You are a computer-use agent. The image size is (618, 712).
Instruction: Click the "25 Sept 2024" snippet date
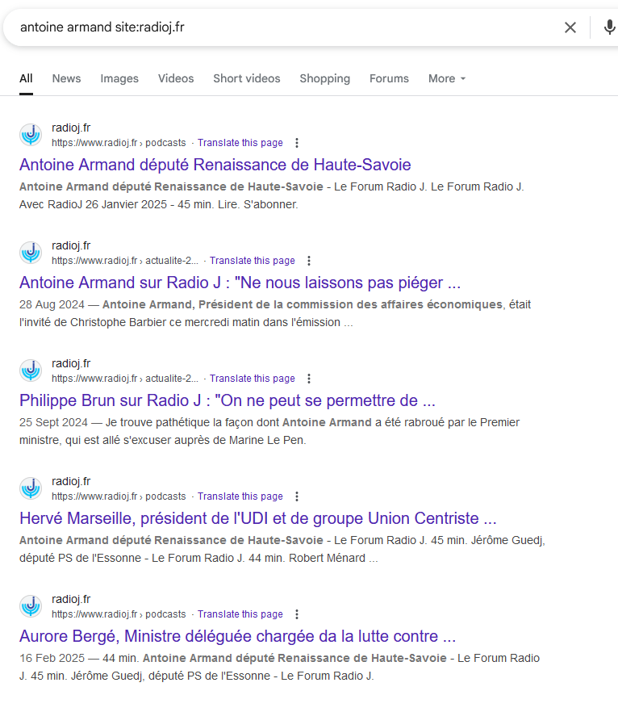[x=53, y=423]
